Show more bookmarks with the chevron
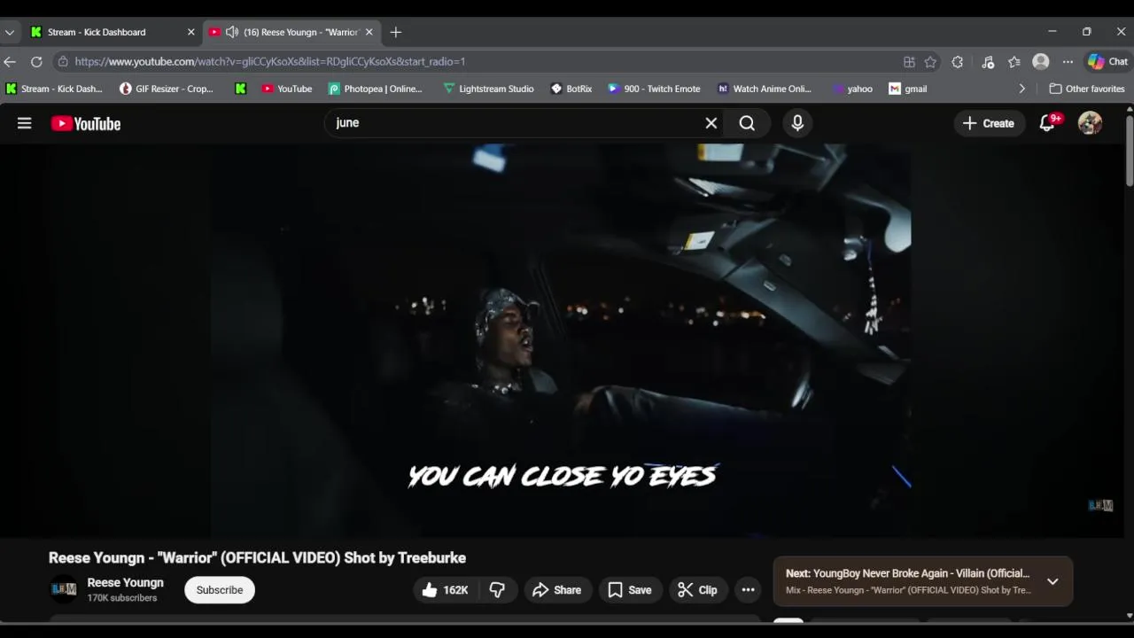 click(1021, 89)
